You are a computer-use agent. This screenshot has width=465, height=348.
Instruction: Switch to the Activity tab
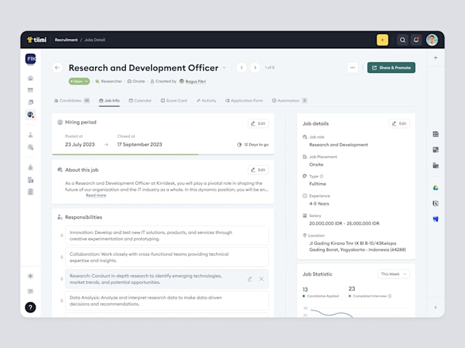[206, 100]
